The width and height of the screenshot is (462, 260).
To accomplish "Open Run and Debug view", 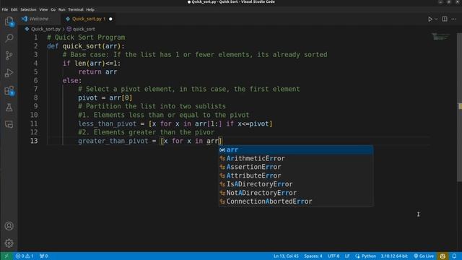I will 9,73.
